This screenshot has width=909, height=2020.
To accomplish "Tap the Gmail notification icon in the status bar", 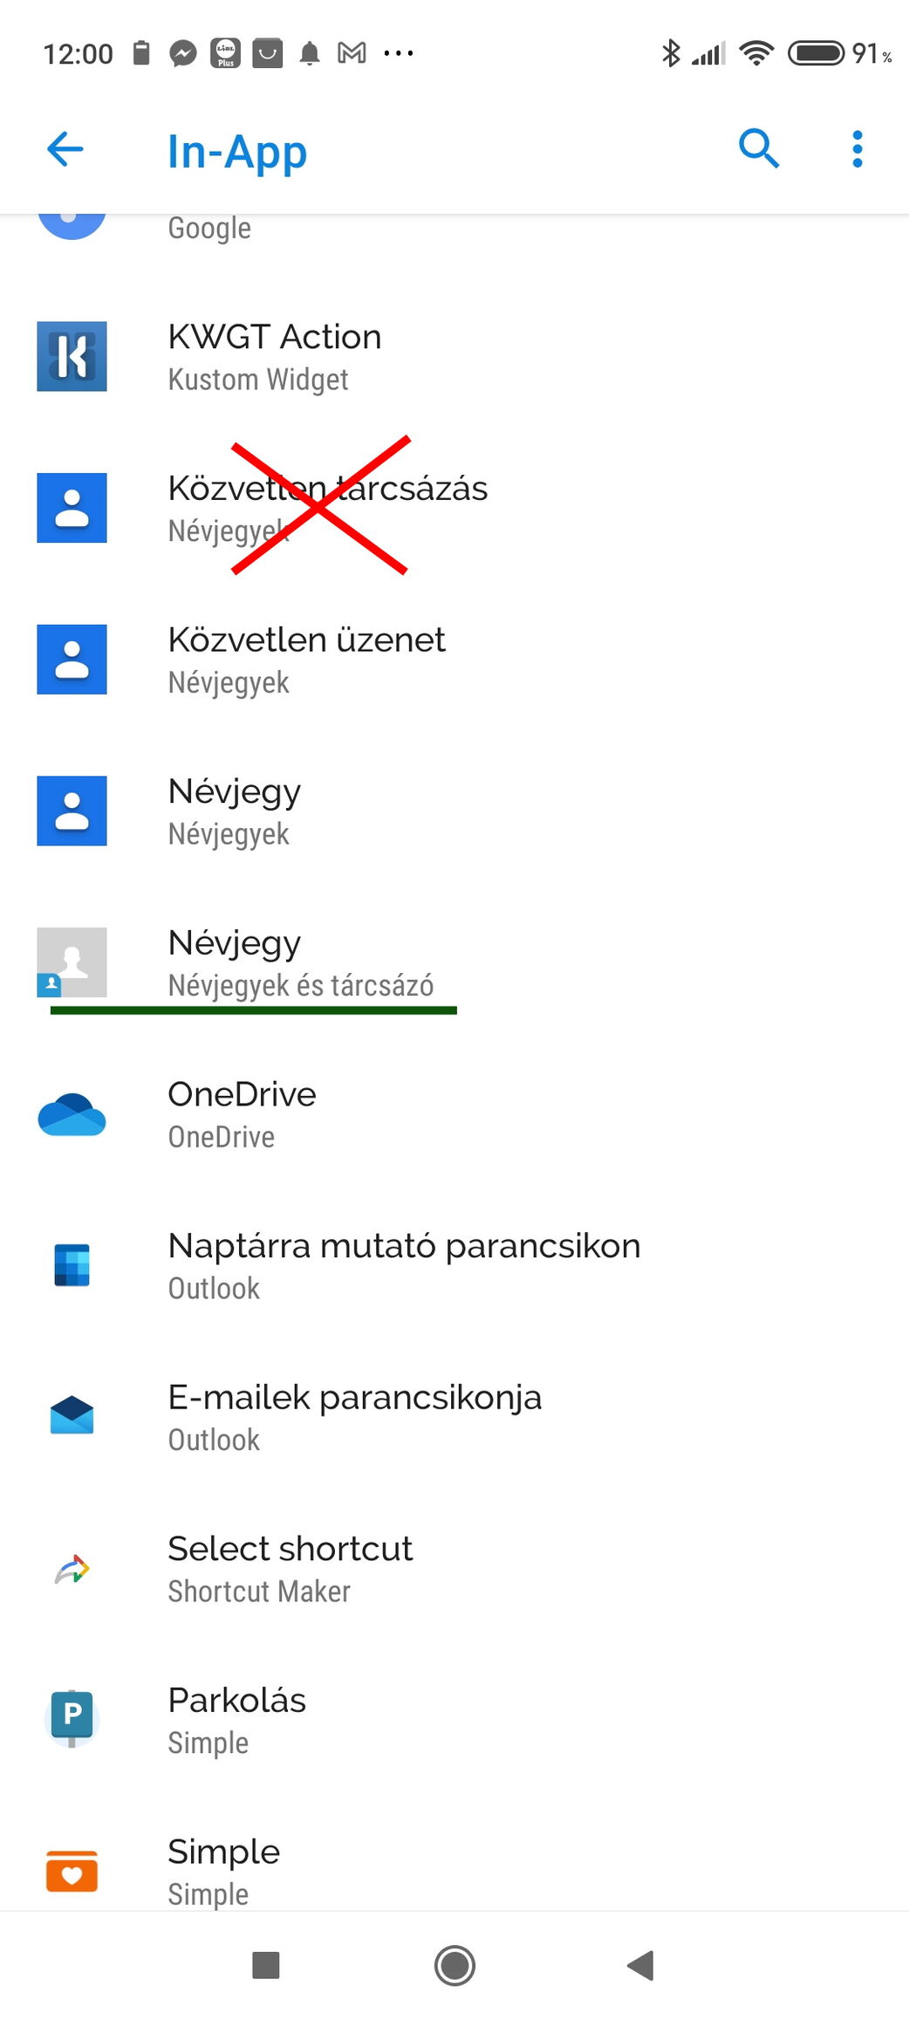I will pos(352,53).
